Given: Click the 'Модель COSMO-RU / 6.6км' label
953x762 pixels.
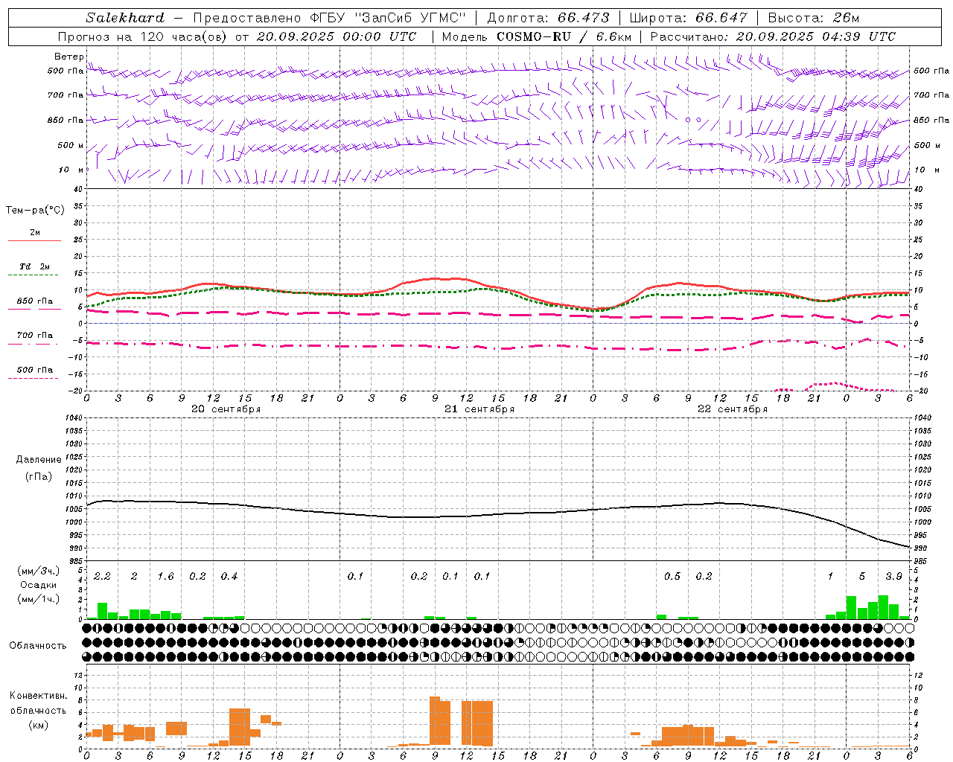Looking at the screenshot, I should (x=537, y=36).
